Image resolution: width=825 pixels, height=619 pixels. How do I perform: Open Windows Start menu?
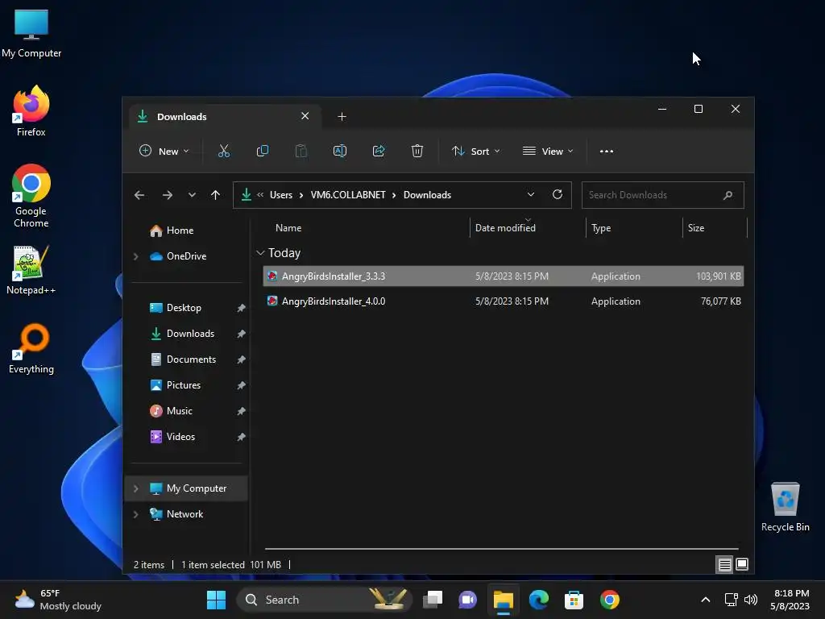point(216,600)
